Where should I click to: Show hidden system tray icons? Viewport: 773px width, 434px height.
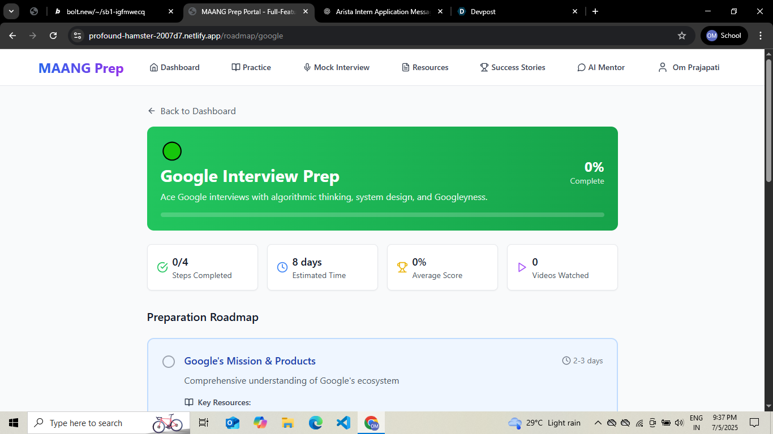[598, 423]
